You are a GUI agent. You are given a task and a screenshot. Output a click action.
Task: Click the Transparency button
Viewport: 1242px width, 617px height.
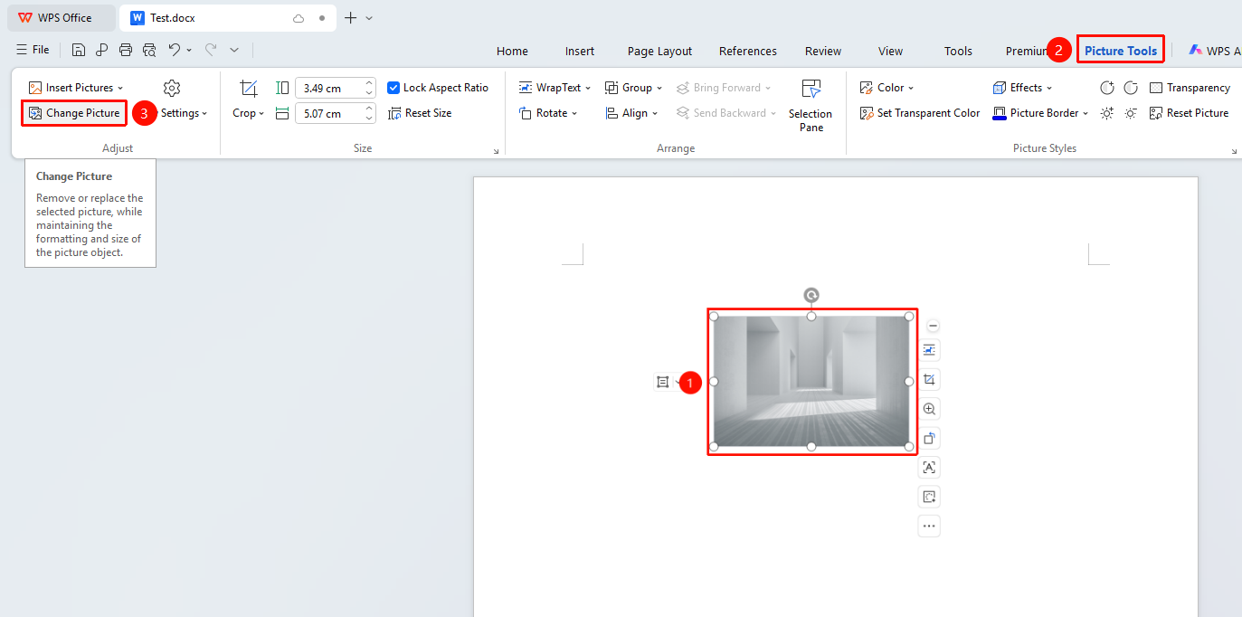pos(1190,88)
